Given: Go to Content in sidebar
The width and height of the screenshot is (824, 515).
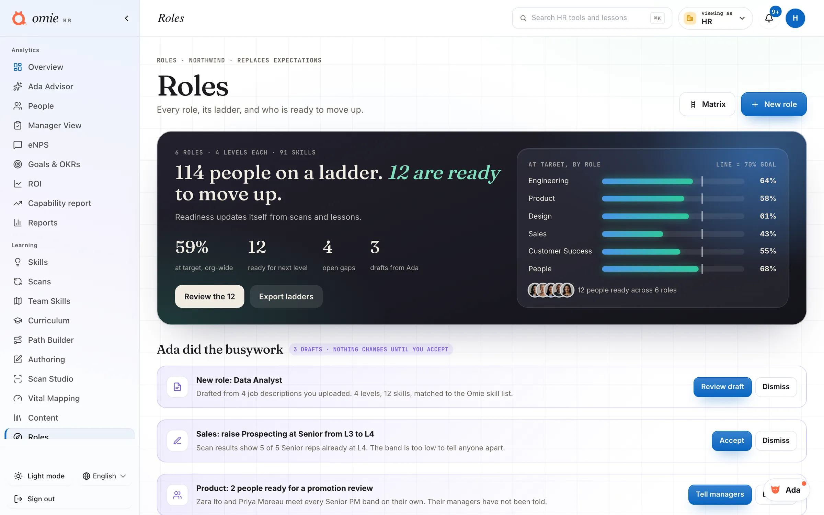Looking at the screenshot, I should [x=69, y=418].
